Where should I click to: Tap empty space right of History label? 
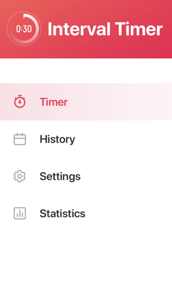point(124,139)
